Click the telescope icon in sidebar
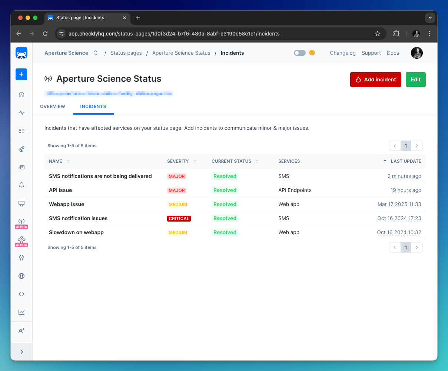The width and height of the screenshot is (448, 371). pos(21,149)
